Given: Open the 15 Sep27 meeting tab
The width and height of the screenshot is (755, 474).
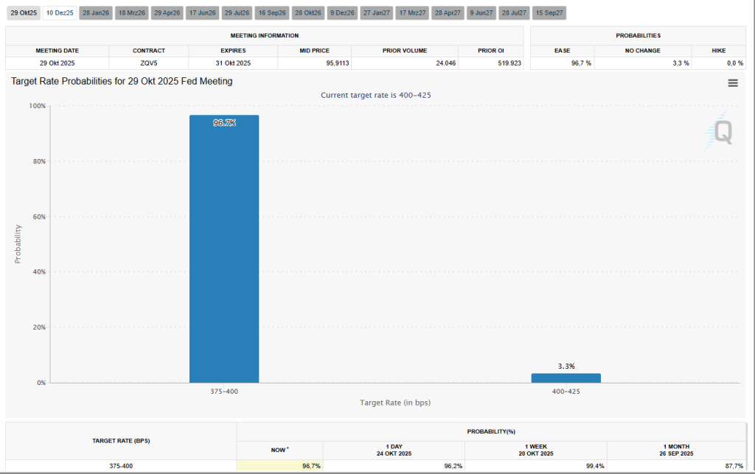Looking at the screenshot, I should [549, 13].
